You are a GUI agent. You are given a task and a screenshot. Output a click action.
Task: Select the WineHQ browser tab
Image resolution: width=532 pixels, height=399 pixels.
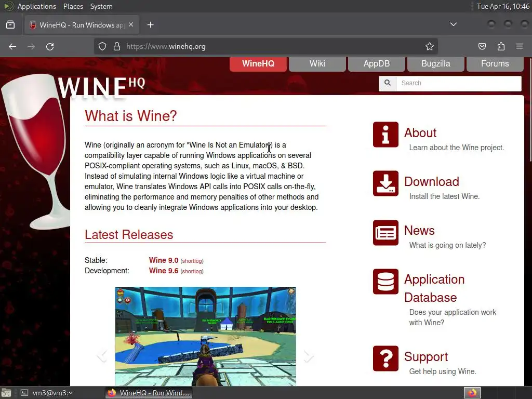coord(82,25)
